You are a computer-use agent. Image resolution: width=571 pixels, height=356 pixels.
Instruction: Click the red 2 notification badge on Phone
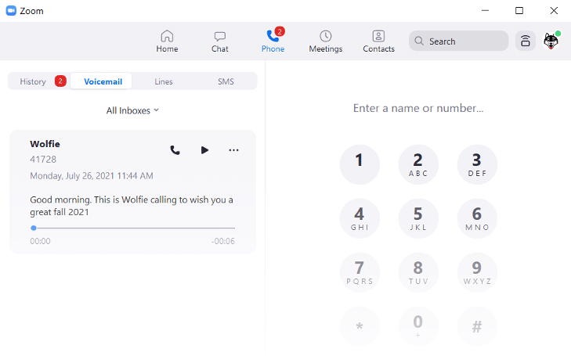click(280, 31)
